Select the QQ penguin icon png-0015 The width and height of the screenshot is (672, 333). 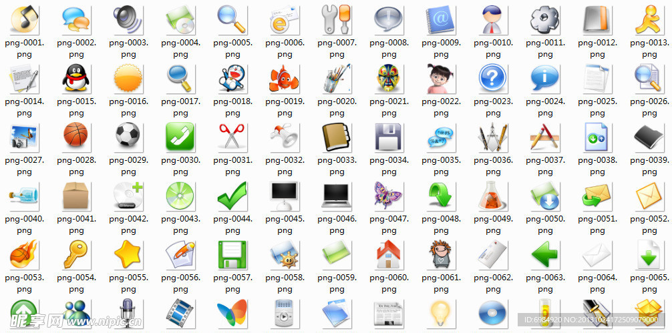[x=76, y=78]
